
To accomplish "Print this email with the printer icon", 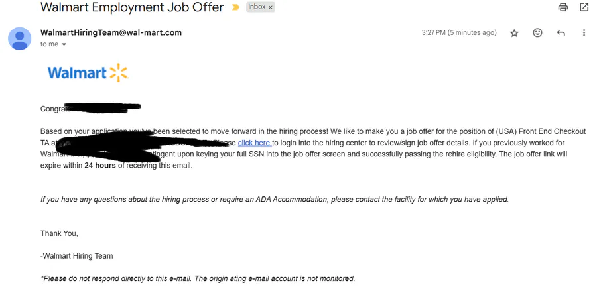I will (x=563, y=7).
